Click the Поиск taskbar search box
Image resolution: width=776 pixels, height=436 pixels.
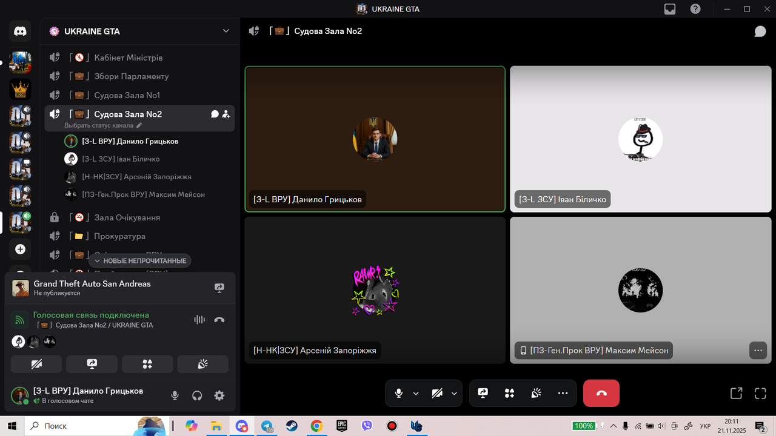point(96,426)
